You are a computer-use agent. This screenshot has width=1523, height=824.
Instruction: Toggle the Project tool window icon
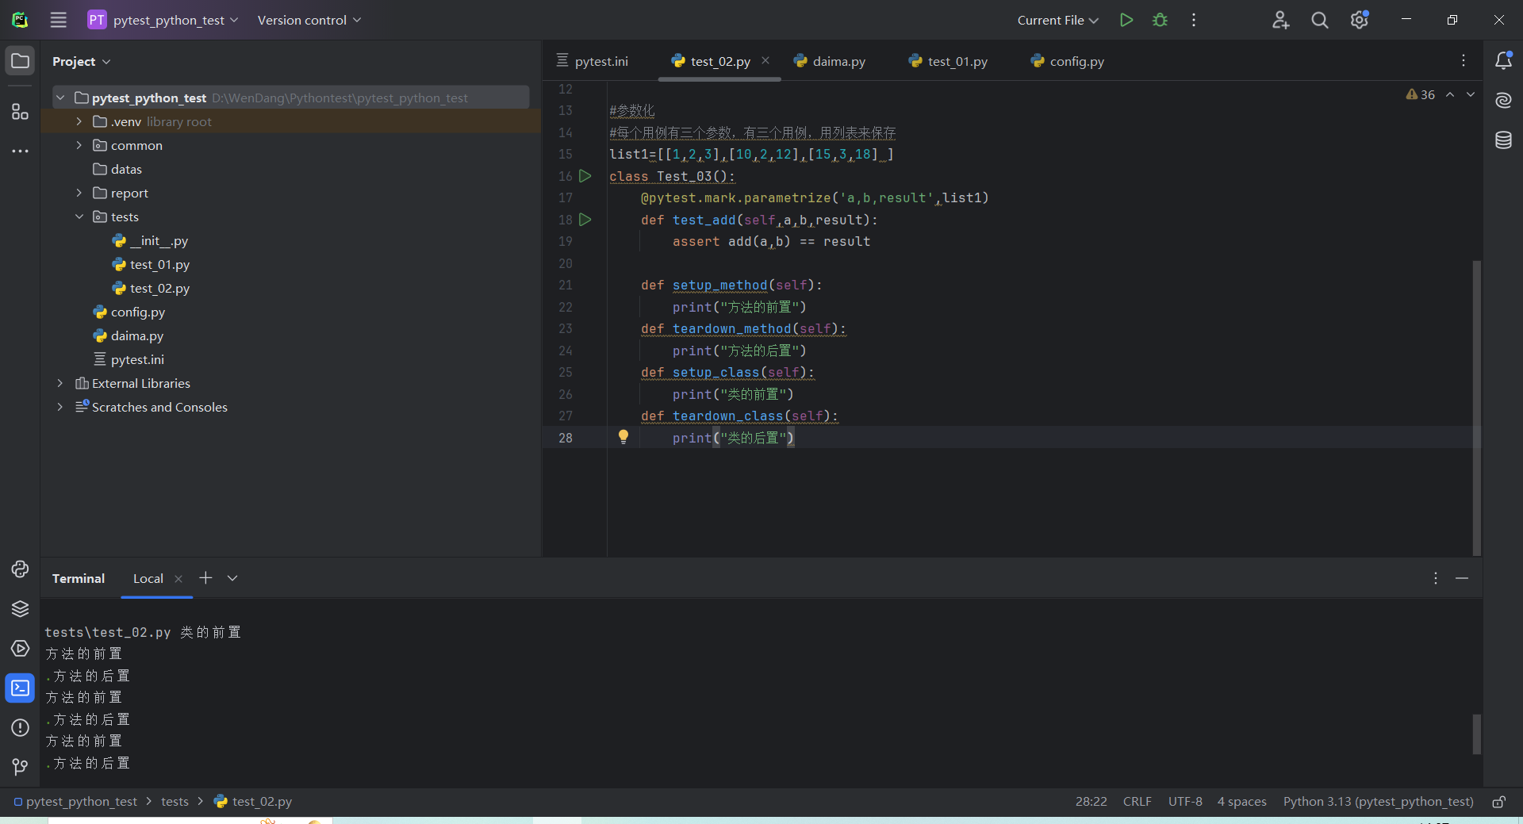20,61
